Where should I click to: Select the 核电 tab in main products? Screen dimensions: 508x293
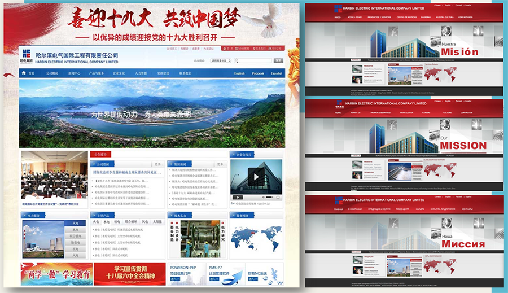click(x=117, y=222)
